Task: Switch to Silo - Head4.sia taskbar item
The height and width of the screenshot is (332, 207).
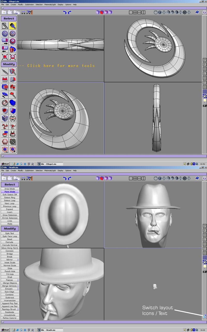Action: [x=50, y=330]
